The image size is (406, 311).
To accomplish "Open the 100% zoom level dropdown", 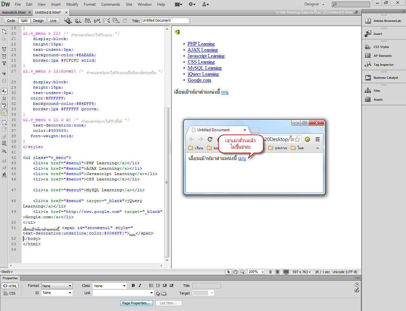I will point(256,272).
